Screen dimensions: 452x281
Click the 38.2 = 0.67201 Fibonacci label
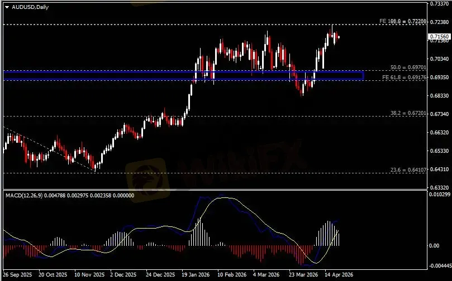(x=408, y=113)
